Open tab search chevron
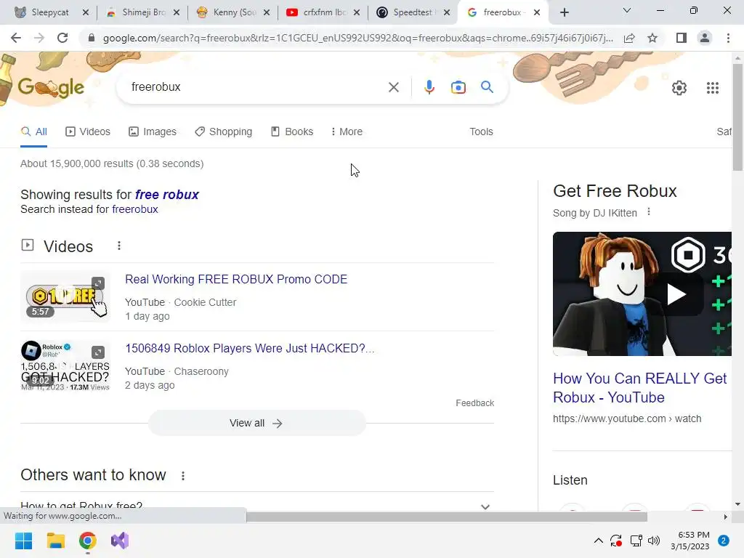Screen dimensions: 744x558 tap(627, 10)
